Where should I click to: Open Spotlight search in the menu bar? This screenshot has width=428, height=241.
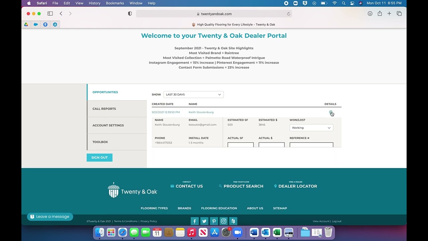[344, 3]
